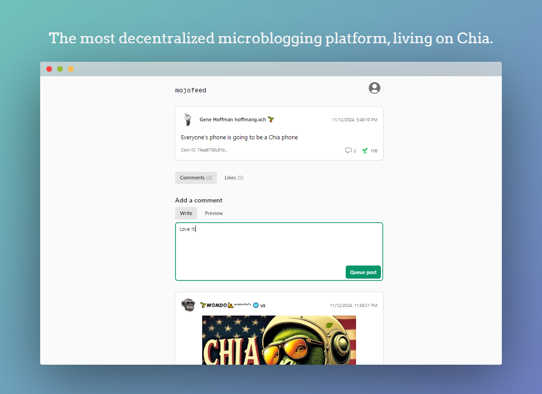Viewport: 542px width, 394px height.
Task: Open the user account profile icon
Action: coord(375,88)
